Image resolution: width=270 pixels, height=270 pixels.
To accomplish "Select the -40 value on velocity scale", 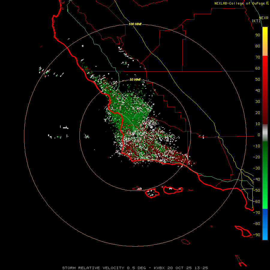I will click(x=256, y=179).
